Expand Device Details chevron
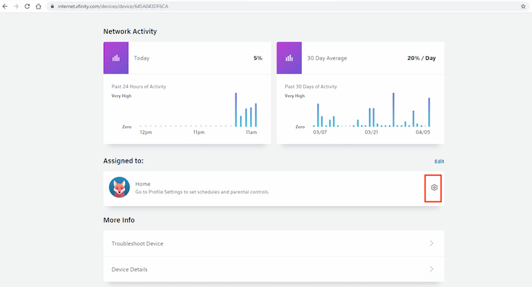This screenshot has height=287, width=532. [x=432, y=269]
